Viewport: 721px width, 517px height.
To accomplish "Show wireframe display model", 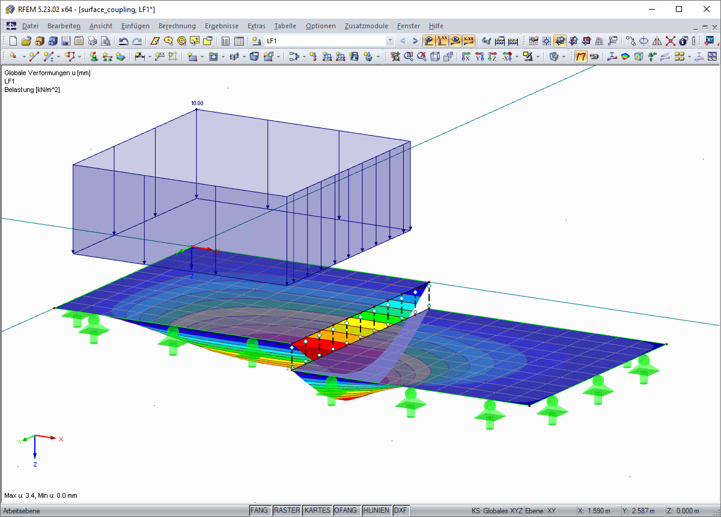I will (x=435, y=57).
